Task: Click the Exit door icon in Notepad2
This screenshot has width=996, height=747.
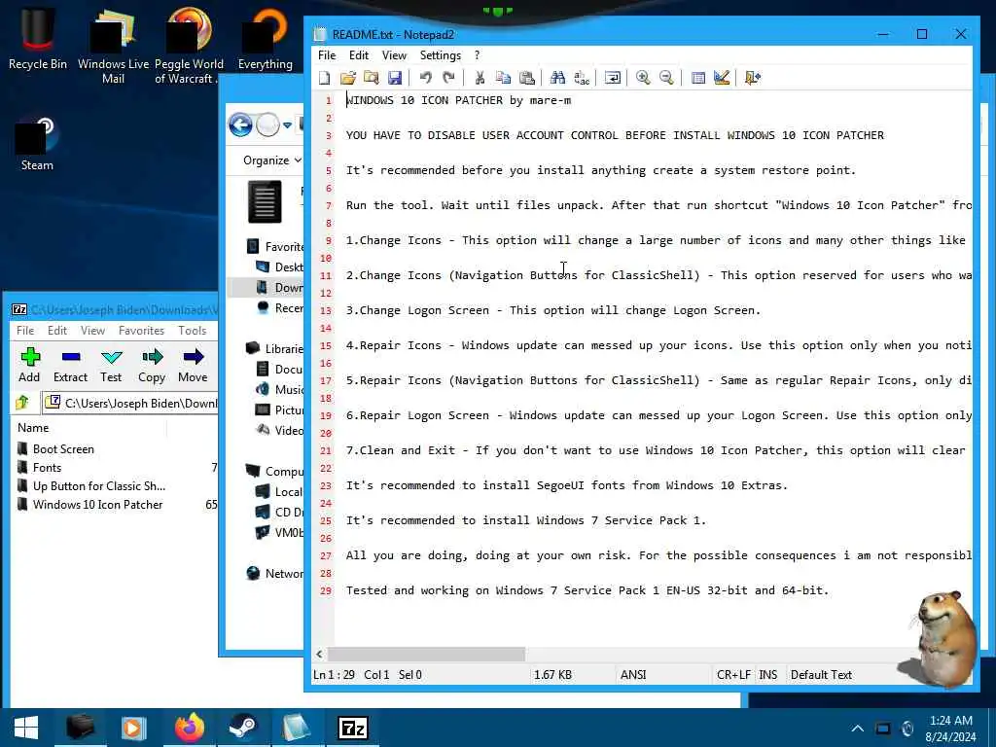Action: pos(753,78)
